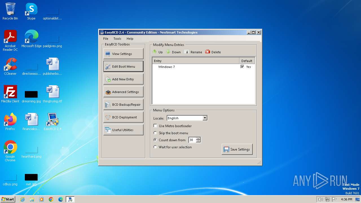Click the window resize grip
361x203 pixels.
coord(259,163)
